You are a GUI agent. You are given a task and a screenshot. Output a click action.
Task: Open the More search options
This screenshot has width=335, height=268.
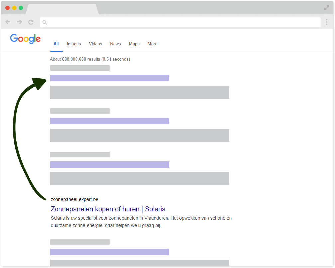(152, 44)
